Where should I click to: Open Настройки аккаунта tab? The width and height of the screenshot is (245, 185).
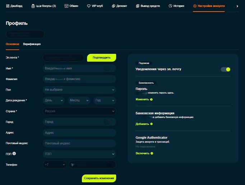click(x=209, y=6)
